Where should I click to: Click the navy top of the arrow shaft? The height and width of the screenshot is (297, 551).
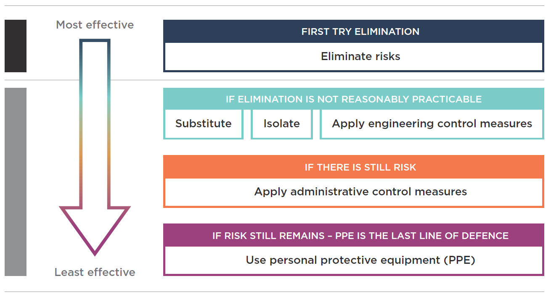pyautogui.click(x=95, y=41)
